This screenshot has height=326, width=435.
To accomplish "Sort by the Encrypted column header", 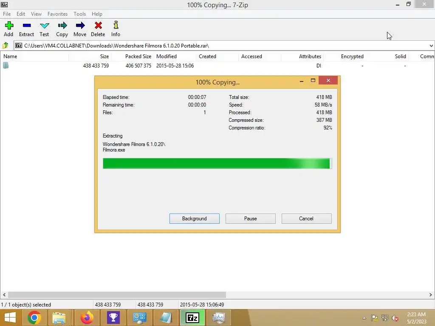I will (345, 56).
